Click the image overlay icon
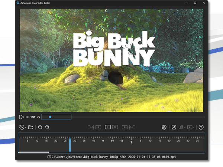 [x=174, y=127]
